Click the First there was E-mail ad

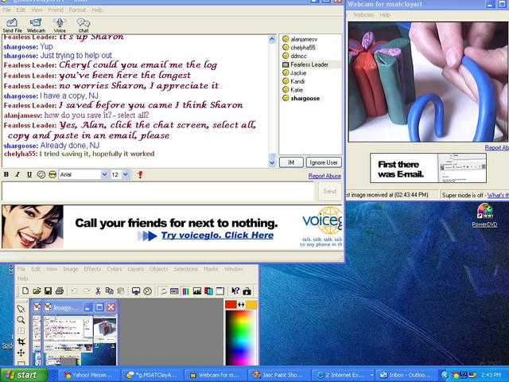point(428,168)
